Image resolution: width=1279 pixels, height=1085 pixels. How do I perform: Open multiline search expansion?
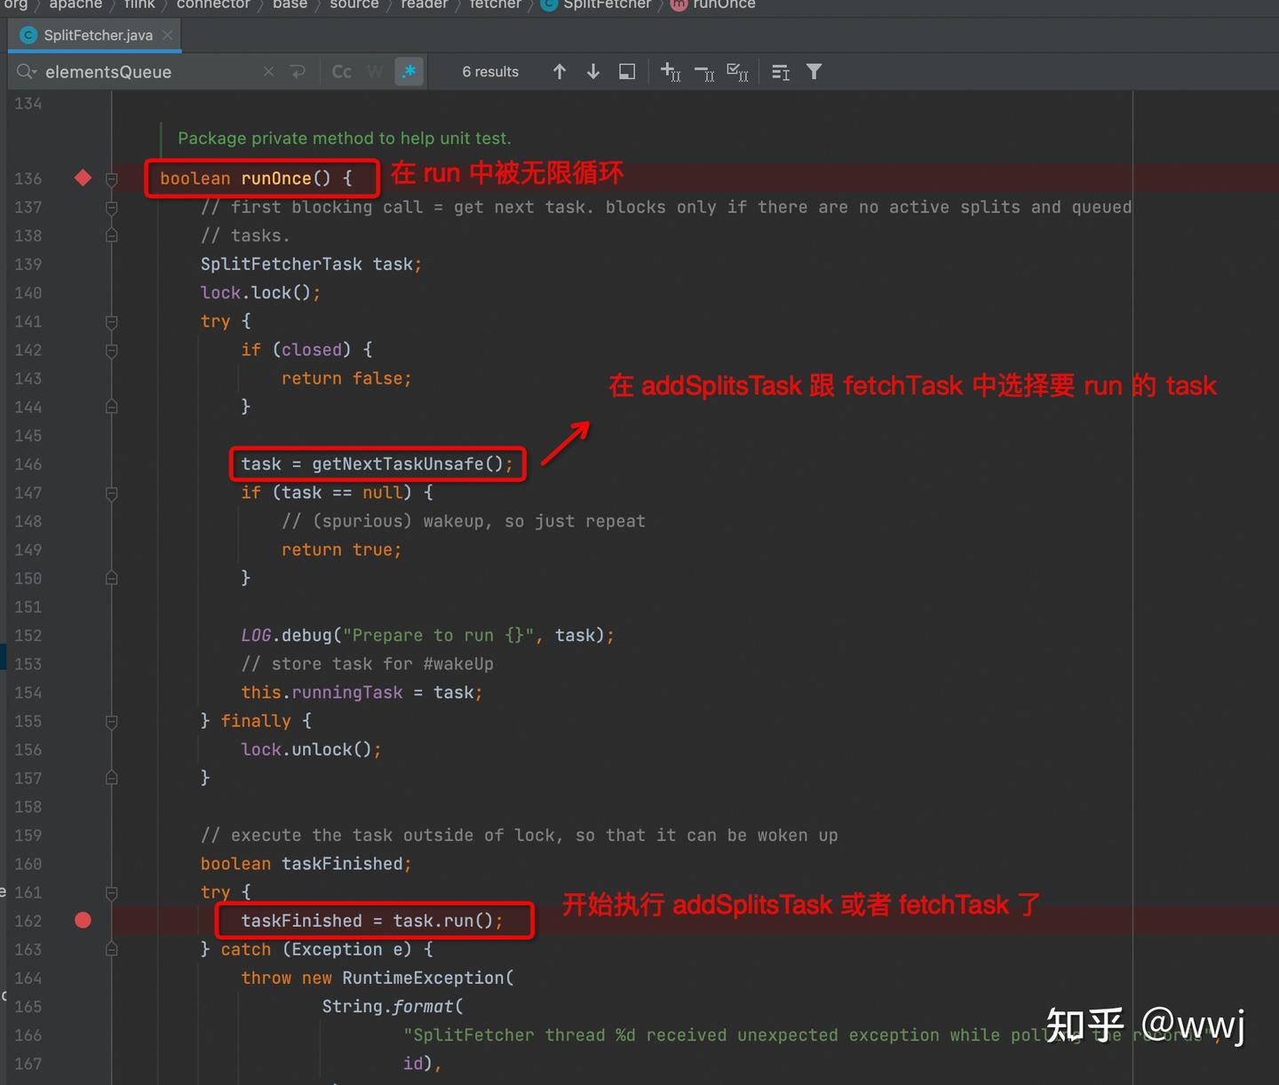(626, 72)
